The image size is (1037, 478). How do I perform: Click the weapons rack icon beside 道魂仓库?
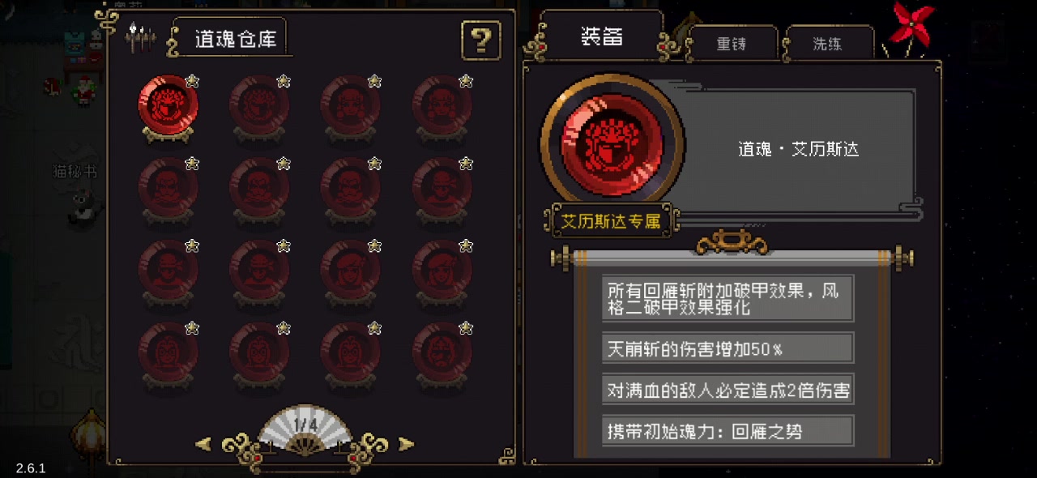[141, 37]
